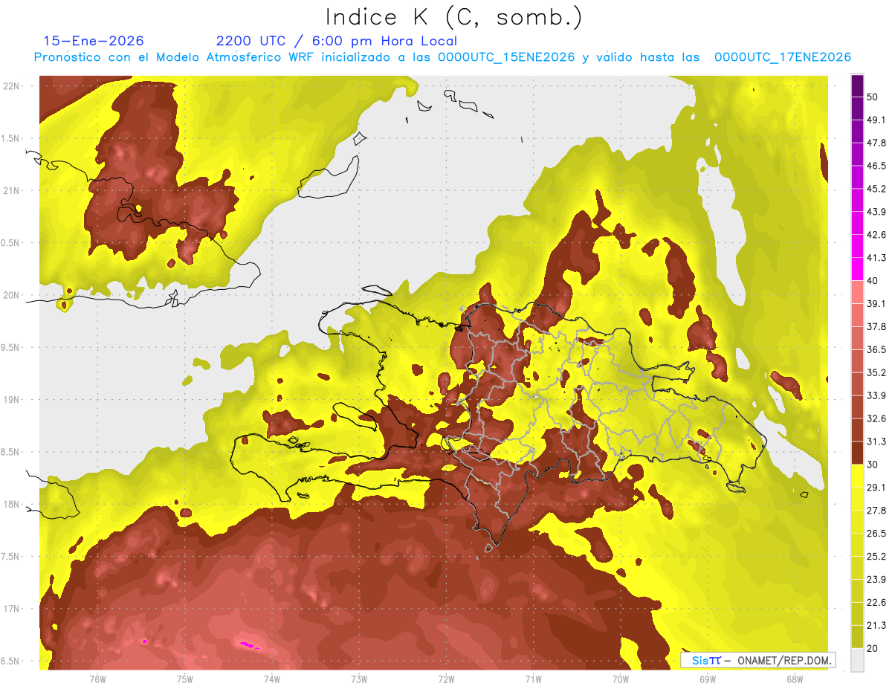
Task: Select the date text "15-Ene-2026"
Action: (x=93, y=41)
